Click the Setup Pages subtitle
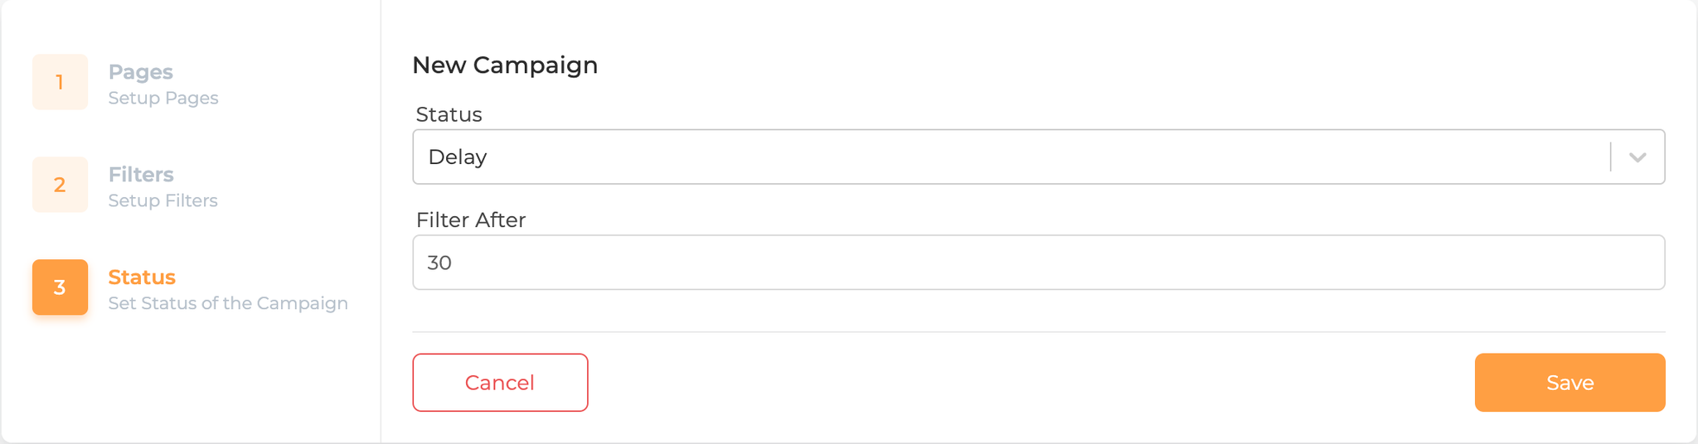The width and height of the screenshot is (1698, 444). tap(163, 99)
